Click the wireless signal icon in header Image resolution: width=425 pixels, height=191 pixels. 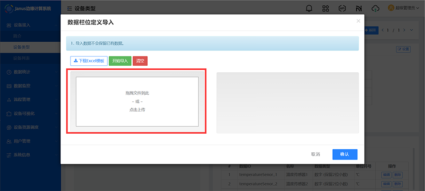point(358,8)
